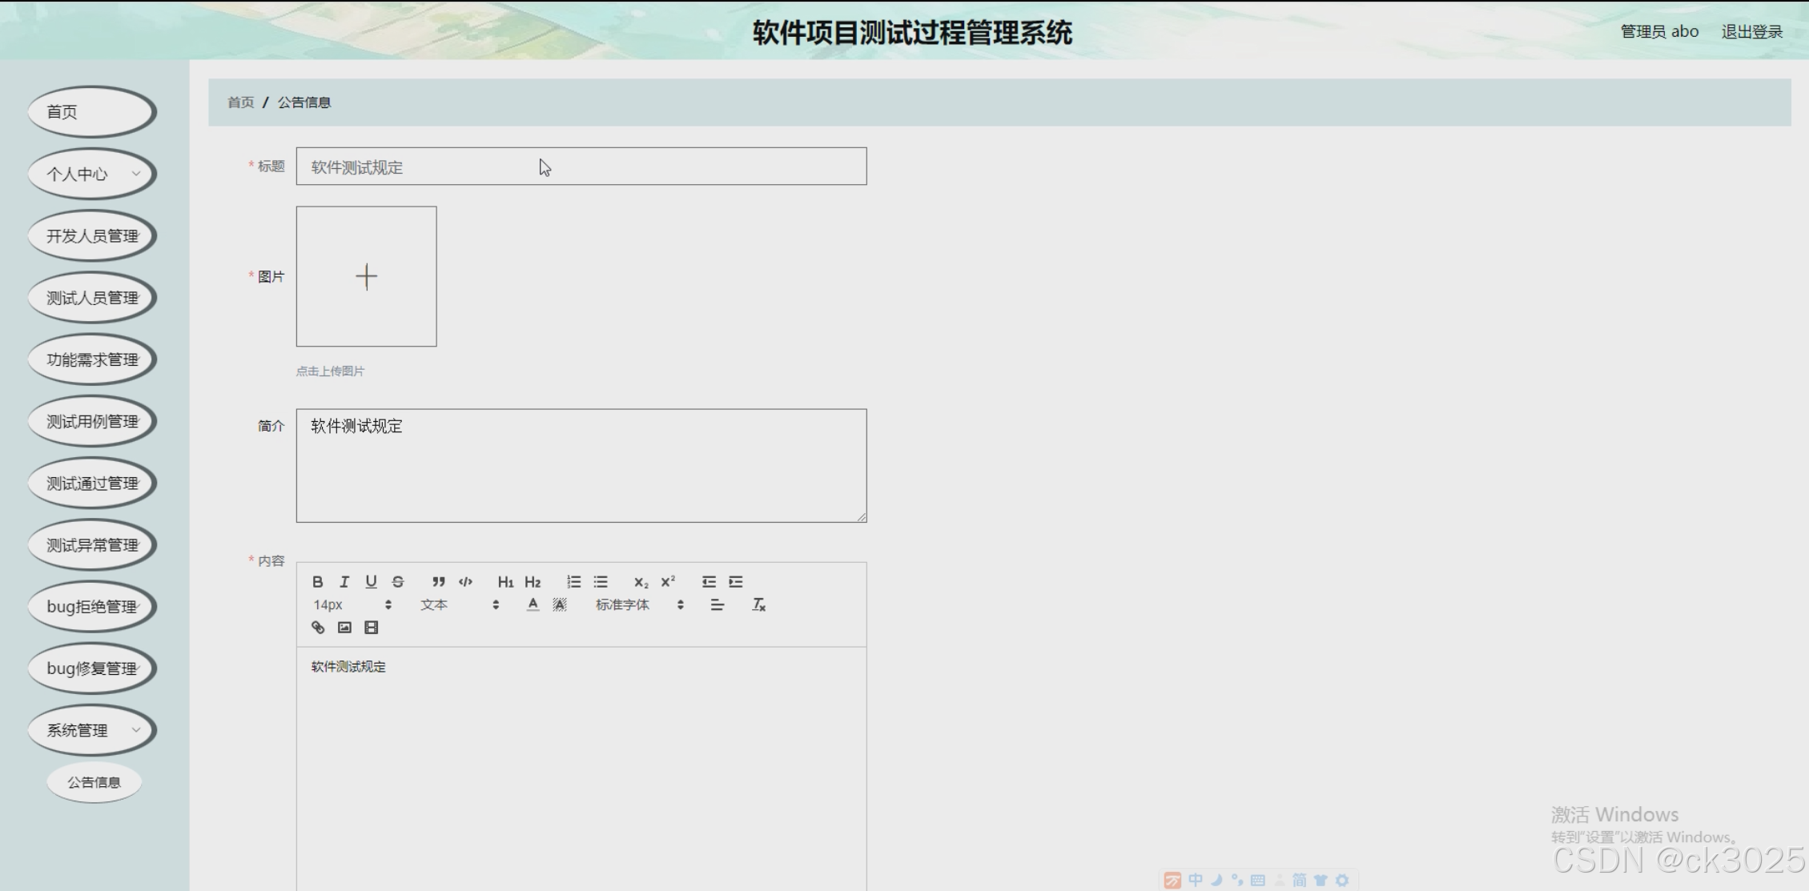Screen dimensions: 1809x891
Task: Click the 标题 title input field
Action: click(581, 167)
